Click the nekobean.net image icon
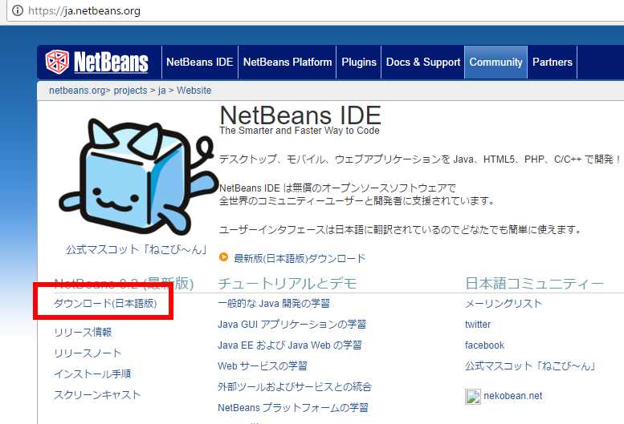 (473, 397)
